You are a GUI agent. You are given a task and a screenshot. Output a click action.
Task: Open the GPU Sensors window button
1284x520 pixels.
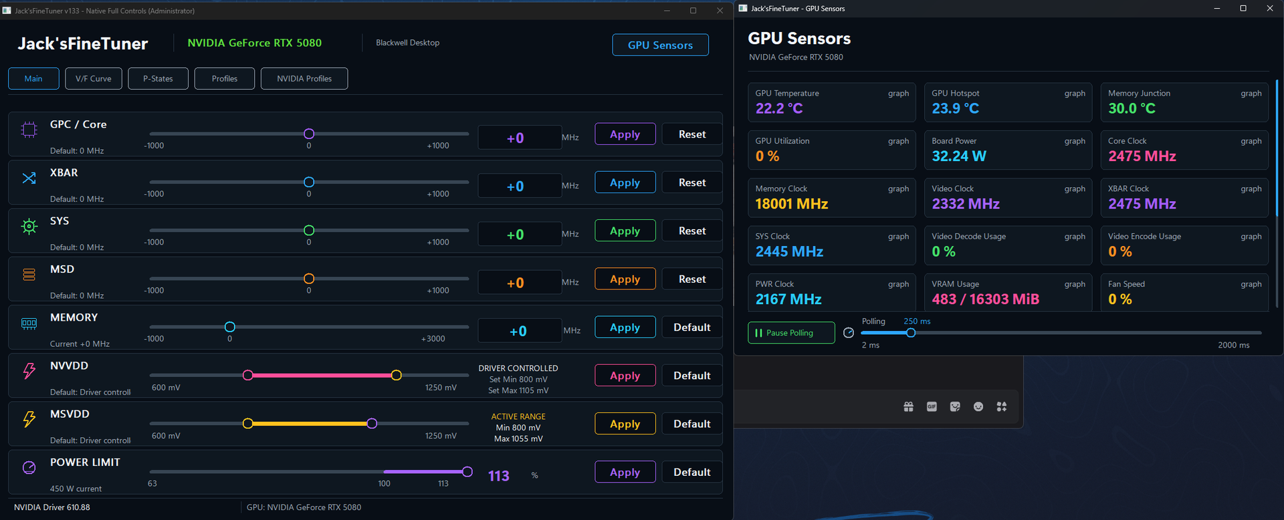[660, 45]
